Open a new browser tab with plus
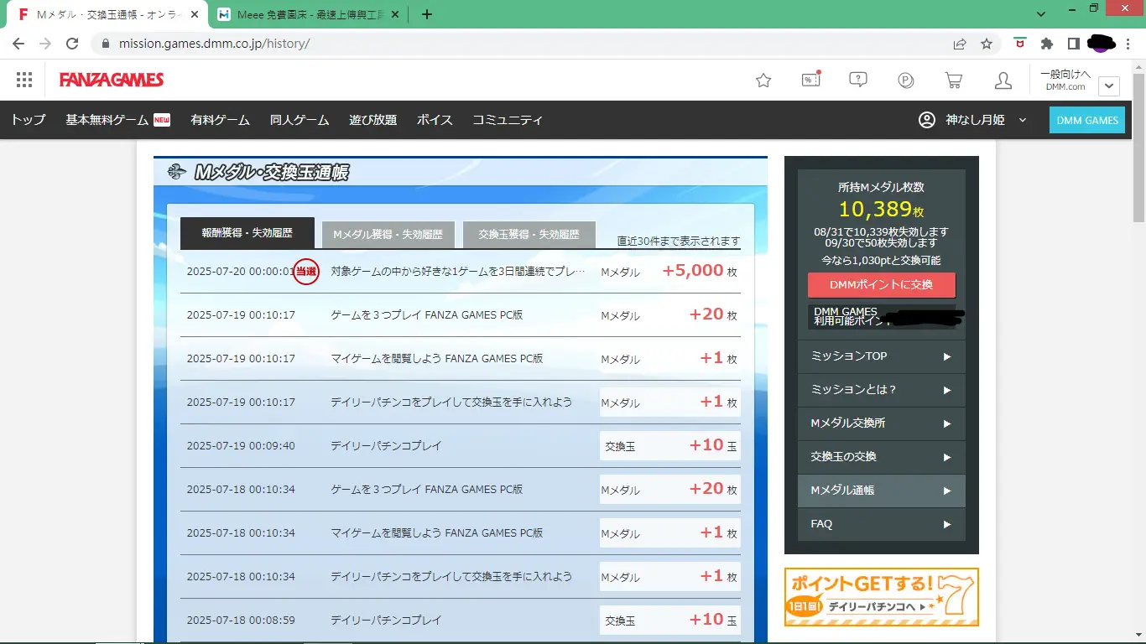Viewport: 1146px width, 644px height. click(x=427, y=14)
